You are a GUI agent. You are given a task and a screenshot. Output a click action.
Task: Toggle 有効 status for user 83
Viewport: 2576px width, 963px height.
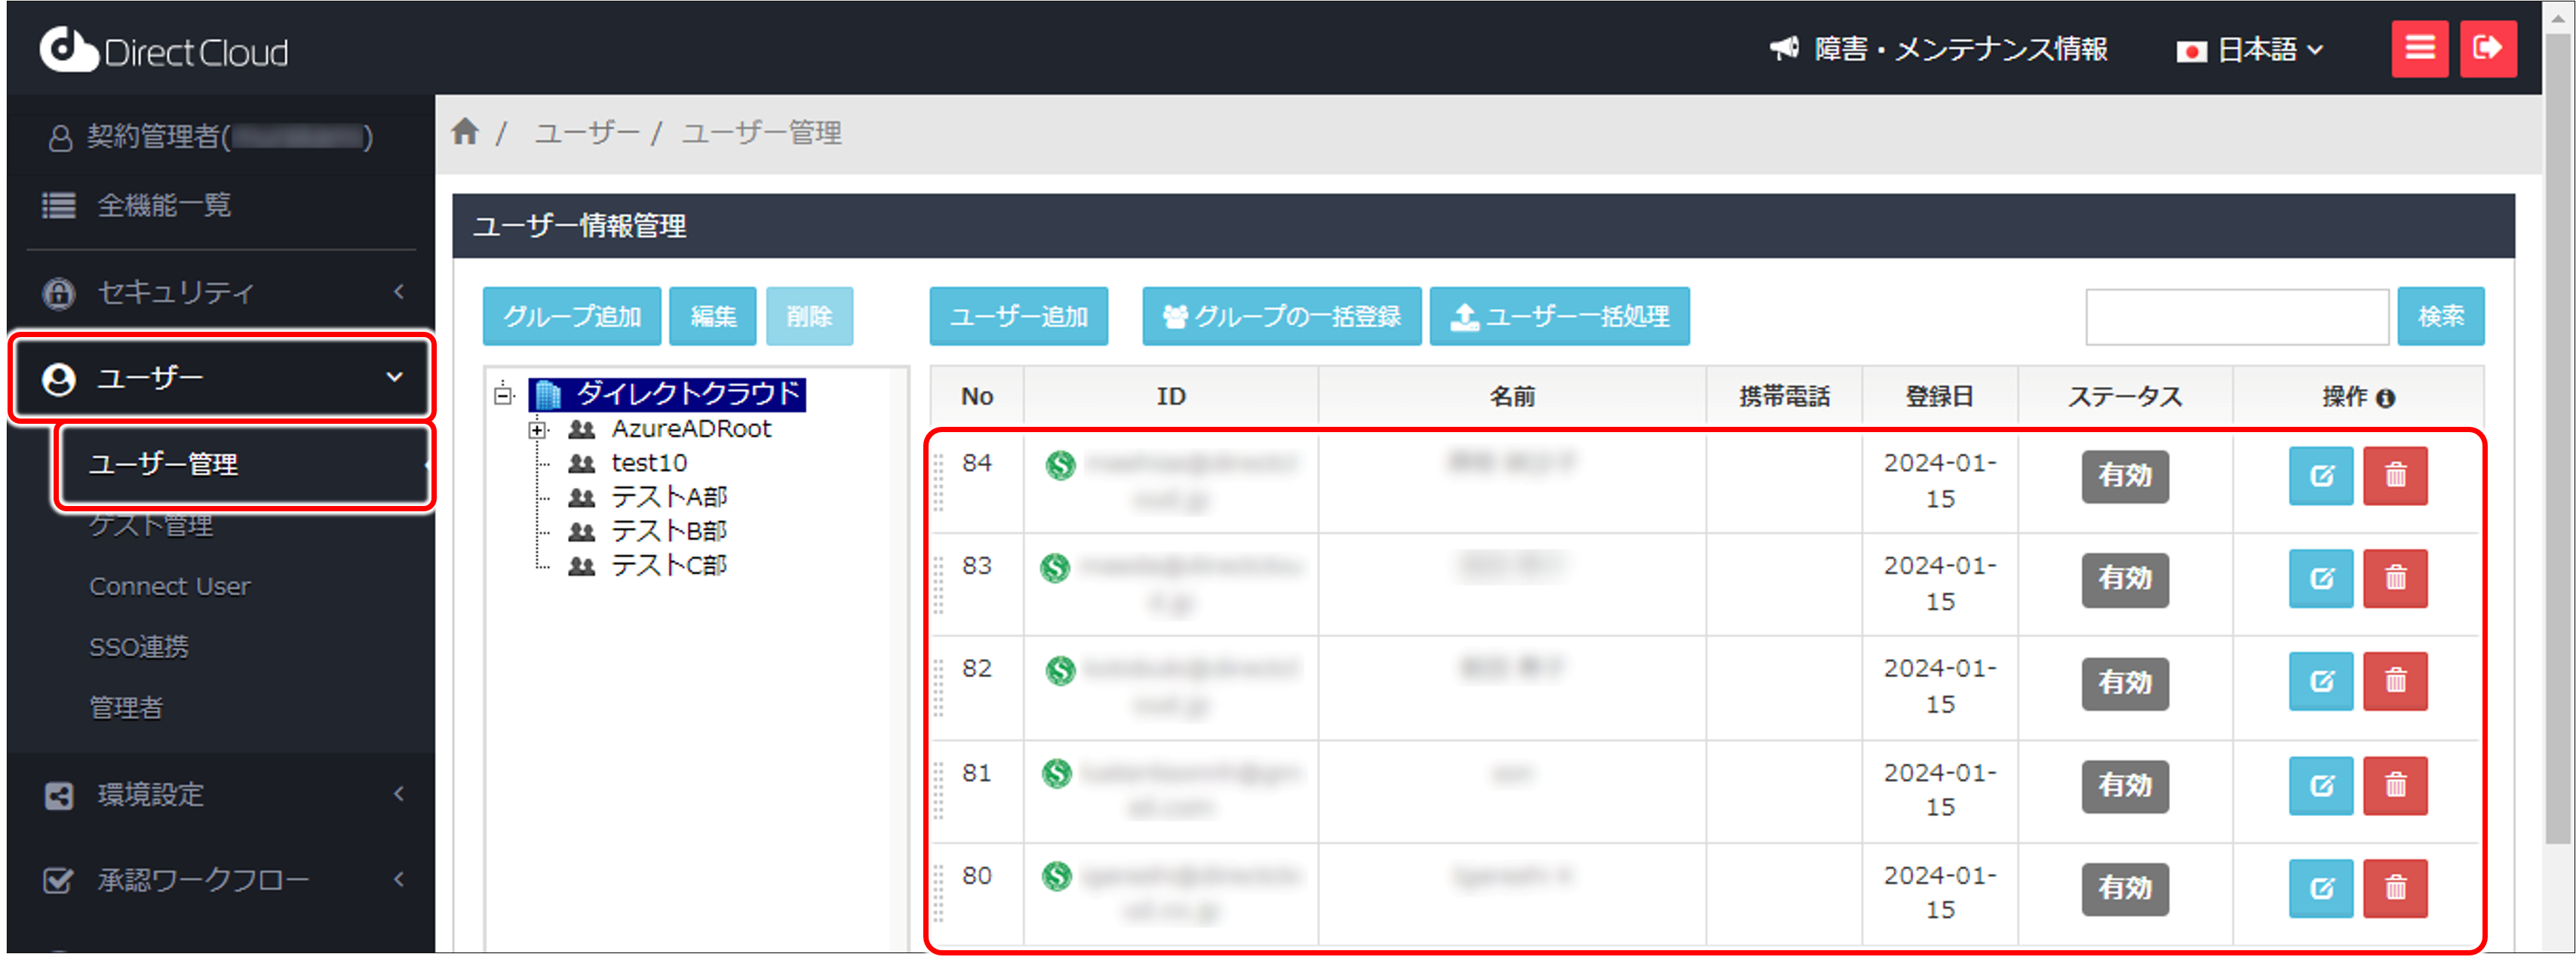point(2125,579)
